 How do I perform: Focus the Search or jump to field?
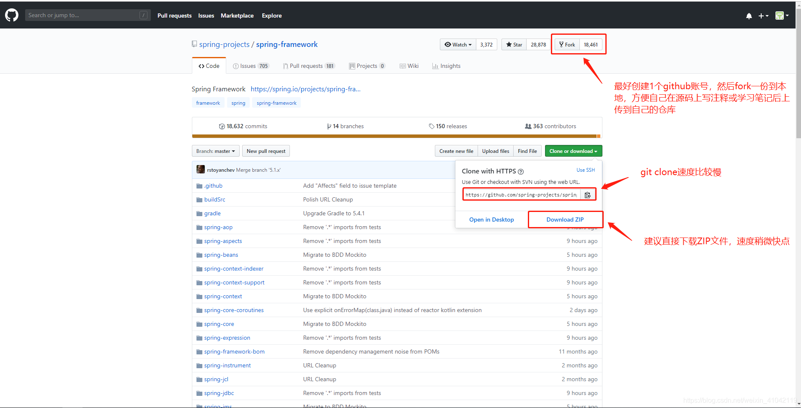(x=88, y=15)
